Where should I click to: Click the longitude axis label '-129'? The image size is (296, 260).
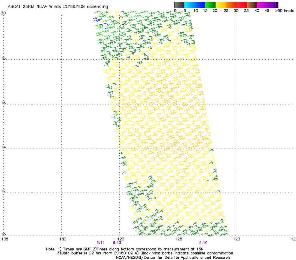click(x=119, y=239)
